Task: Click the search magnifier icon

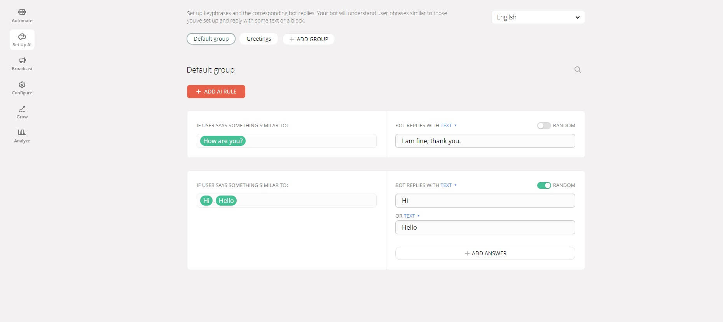Action: [578, 70]
